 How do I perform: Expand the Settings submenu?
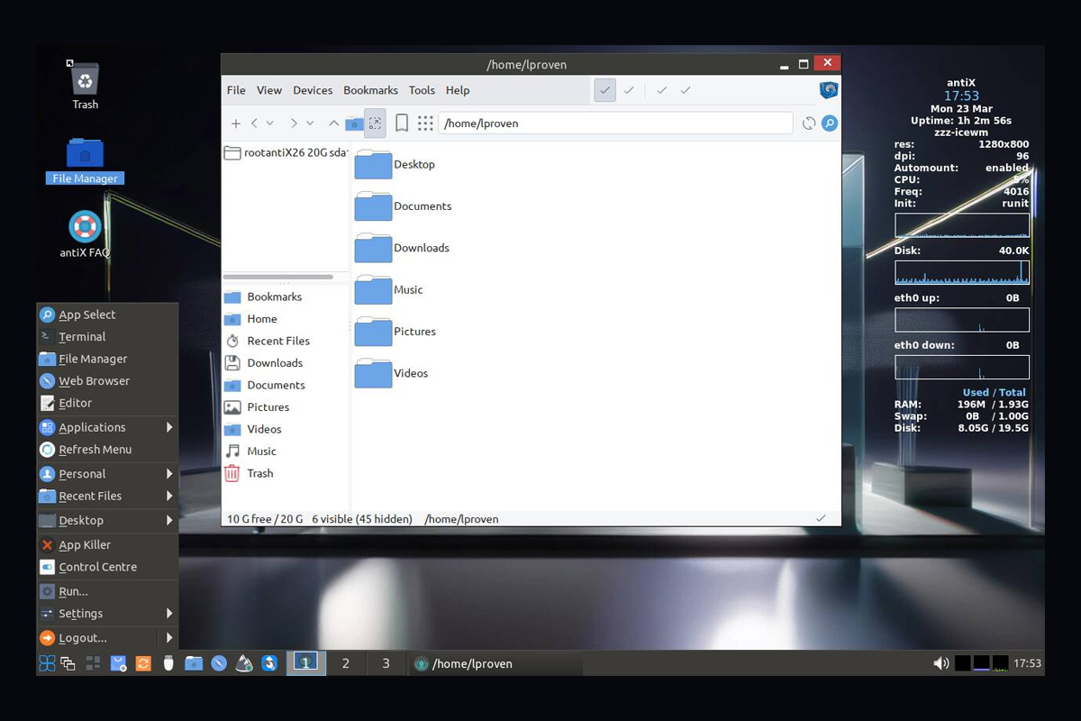(107, 614)
